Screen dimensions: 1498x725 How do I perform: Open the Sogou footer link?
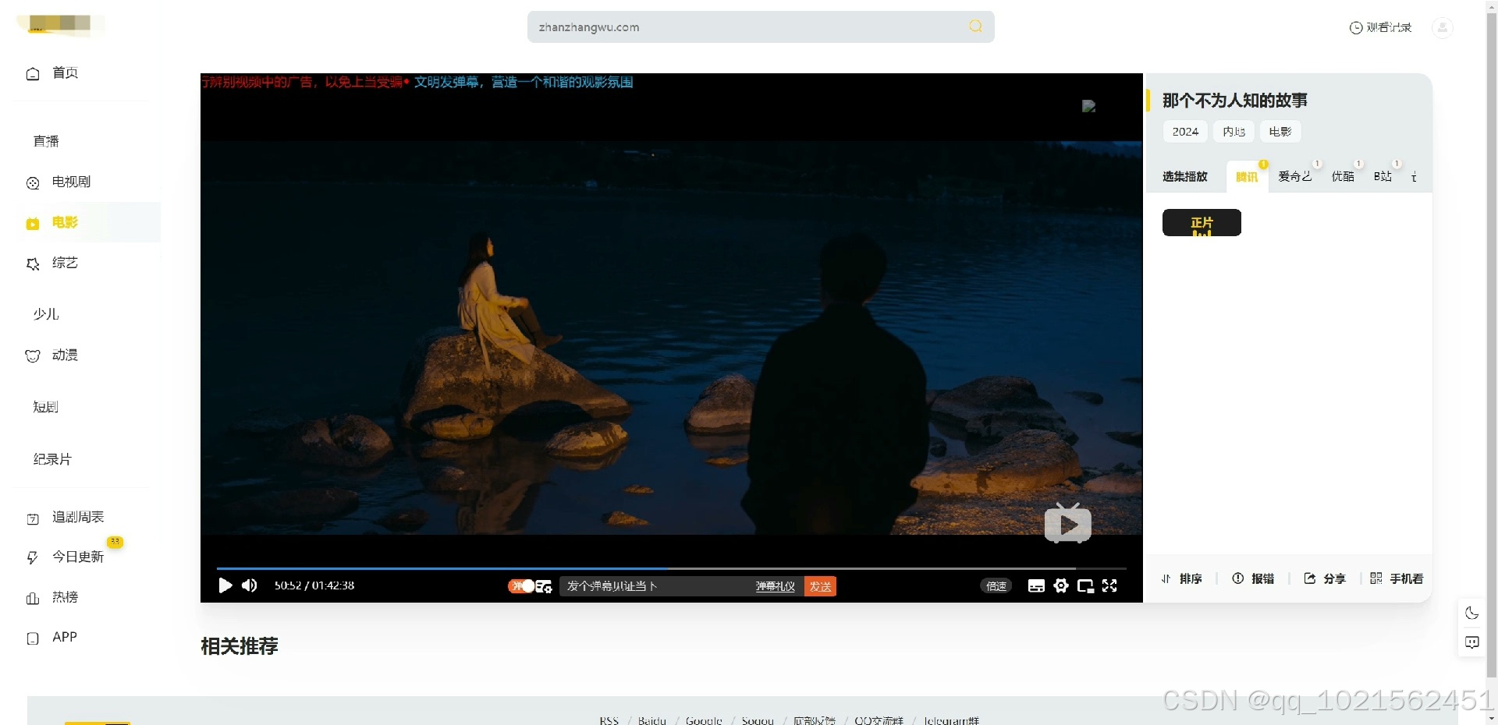(x=758, y=720)
